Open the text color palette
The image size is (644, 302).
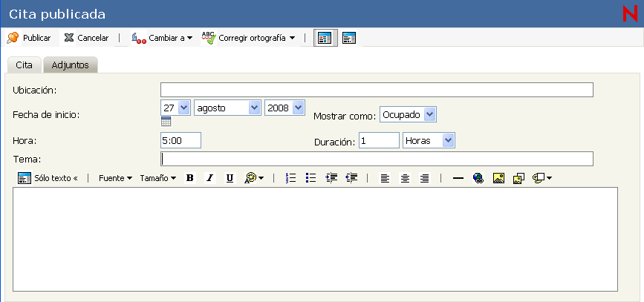point(254,178)
